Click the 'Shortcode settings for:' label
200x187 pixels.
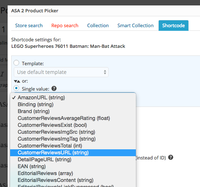coord(36,40)
